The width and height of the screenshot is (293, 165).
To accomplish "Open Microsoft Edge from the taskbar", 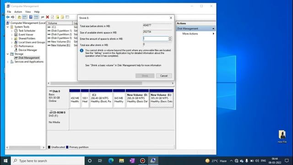I will (111, 161).
